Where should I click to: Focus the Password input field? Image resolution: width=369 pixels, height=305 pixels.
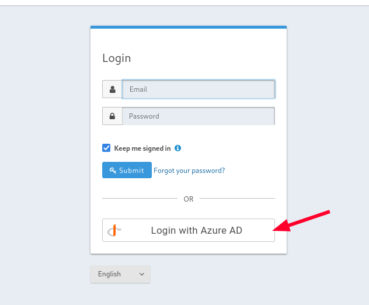point(199,116)
